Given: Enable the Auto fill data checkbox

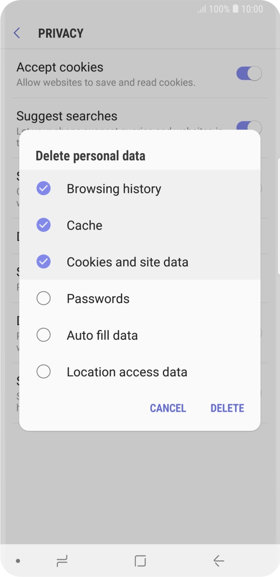Looking at the screenshot, I should pos(43,335).
